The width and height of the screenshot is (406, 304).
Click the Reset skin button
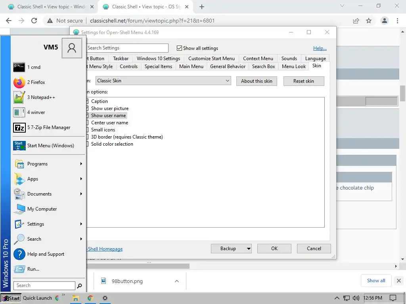pyautogui.click(x=303, y=81)
